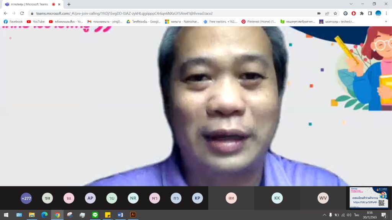The width and height of the screenshot is (392, 220).
Task: Open camera permission icon in address bar
Action: click(x=319, y=13)
